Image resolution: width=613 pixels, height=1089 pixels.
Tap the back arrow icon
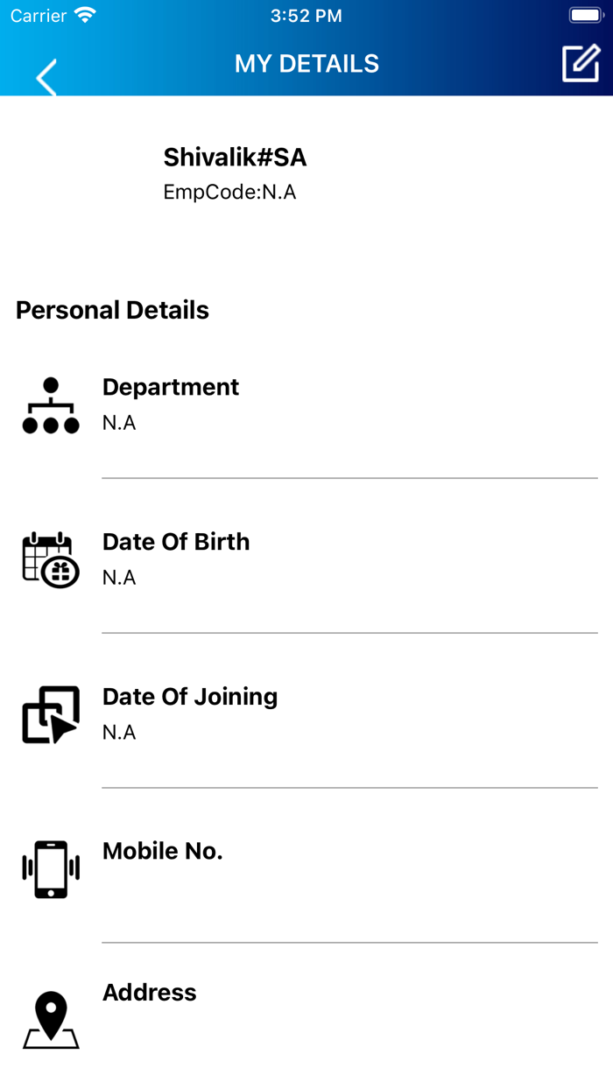46,77
